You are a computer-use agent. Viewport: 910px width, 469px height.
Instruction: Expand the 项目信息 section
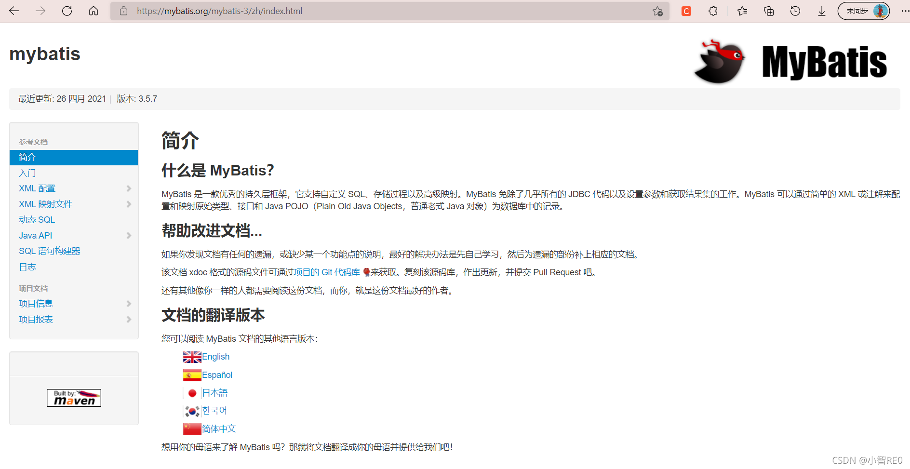pyautogui.click(x=129, y=303)
